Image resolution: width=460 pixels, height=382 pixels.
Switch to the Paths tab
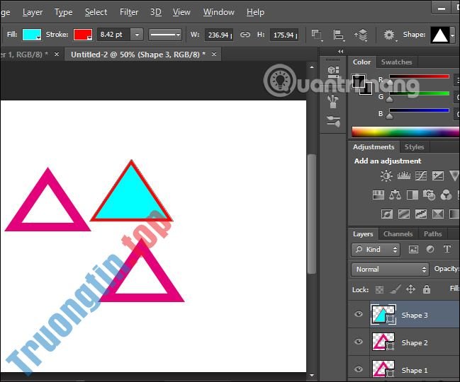tap(433, 234)
